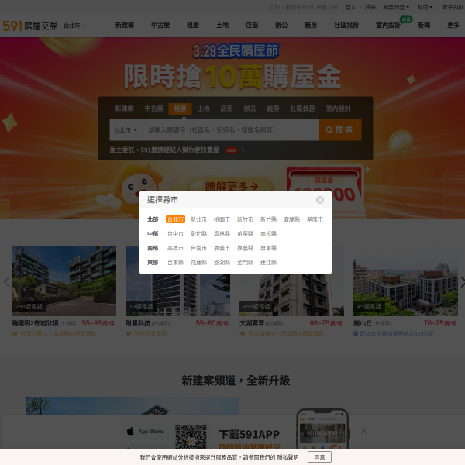Open 中古屋 in the top navigation

pyautogui.click(x=160, y=26)
